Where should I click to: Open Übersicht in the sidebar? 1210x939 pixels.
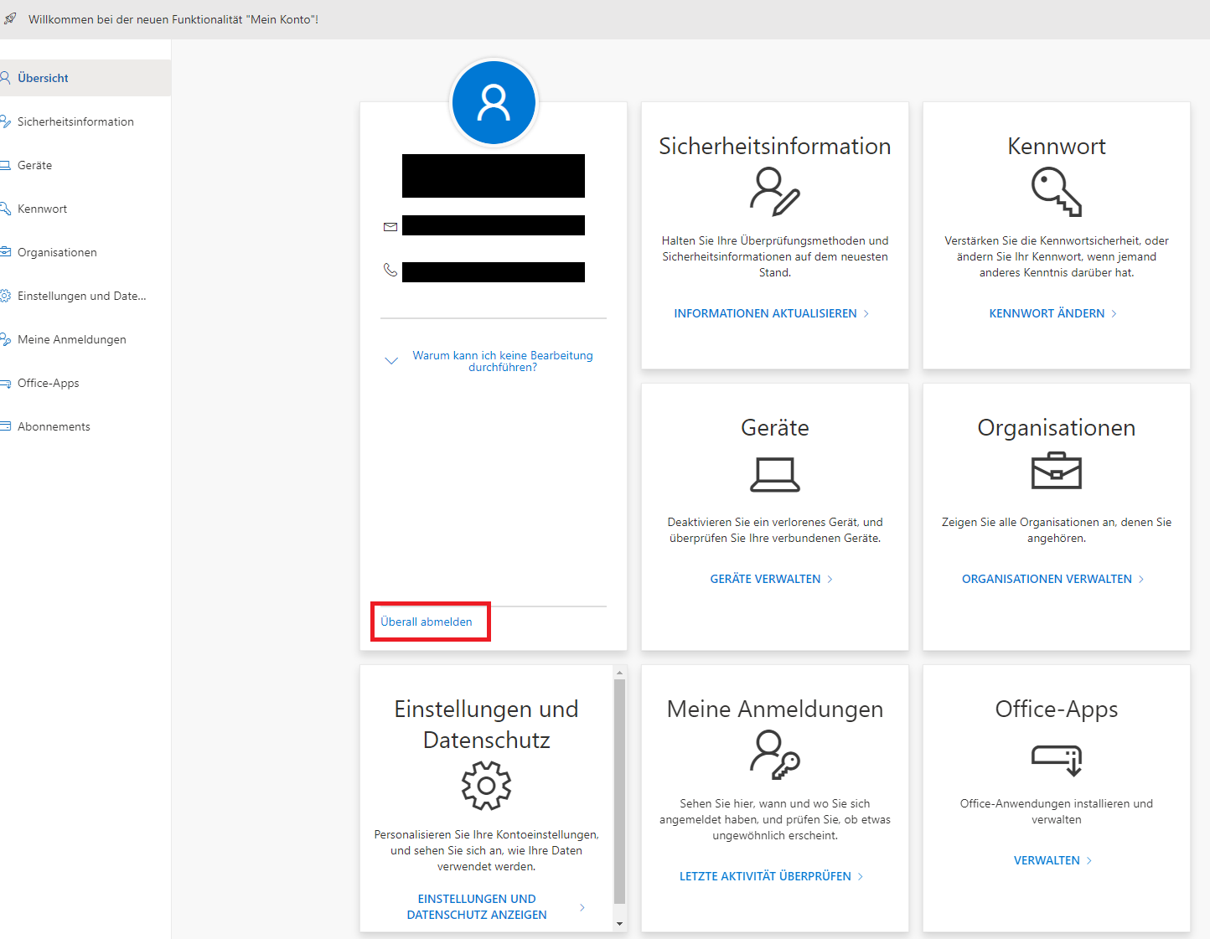point(85,78)
